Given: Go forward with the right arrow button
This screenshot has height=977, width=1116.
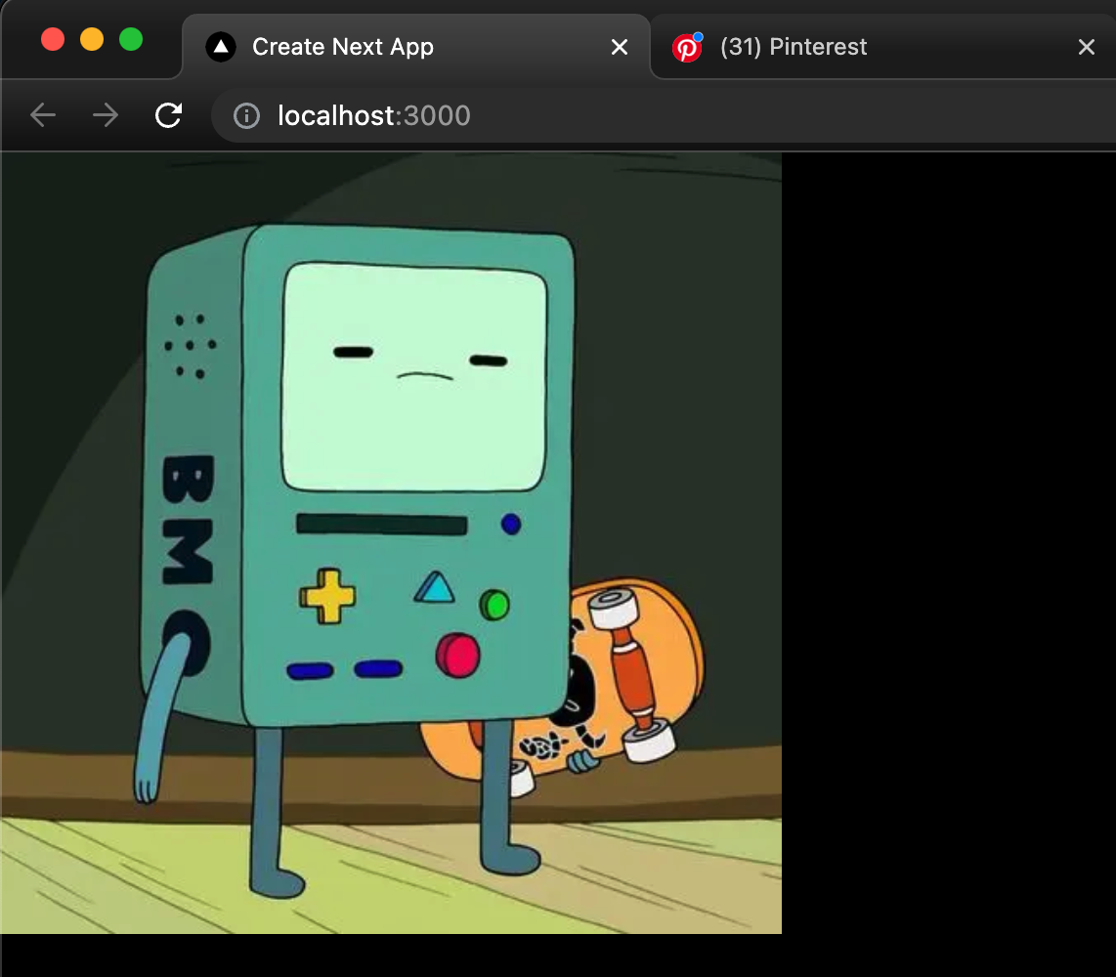Looking at the screenshot, I should click(x=106, y=115).
